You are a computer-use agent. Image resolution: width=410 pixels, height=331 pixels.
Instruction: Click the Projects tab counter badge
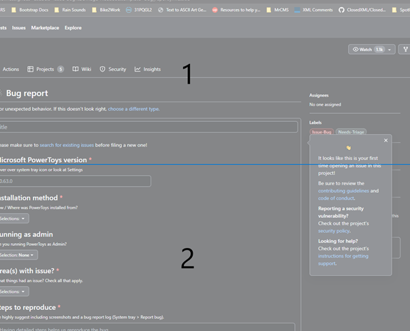click(x=61, y=69)
